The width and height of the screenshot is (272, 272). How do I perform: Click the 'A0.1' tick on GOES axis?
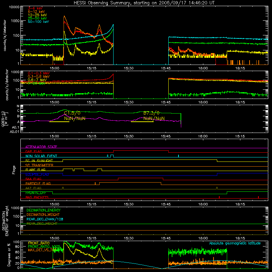(16, 128)
